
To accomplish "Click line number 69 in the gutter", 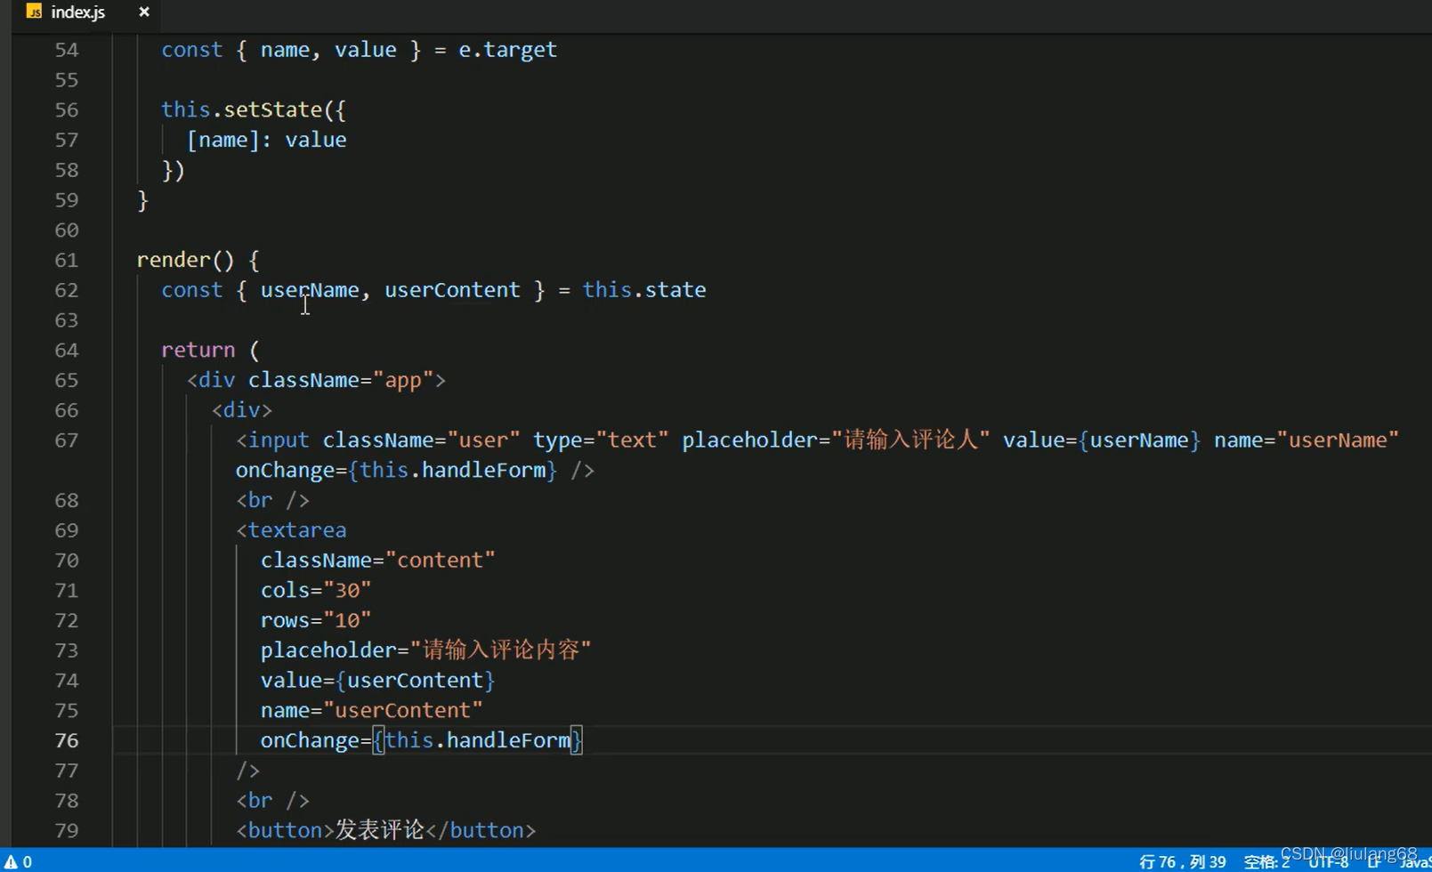I will [67, 530].
